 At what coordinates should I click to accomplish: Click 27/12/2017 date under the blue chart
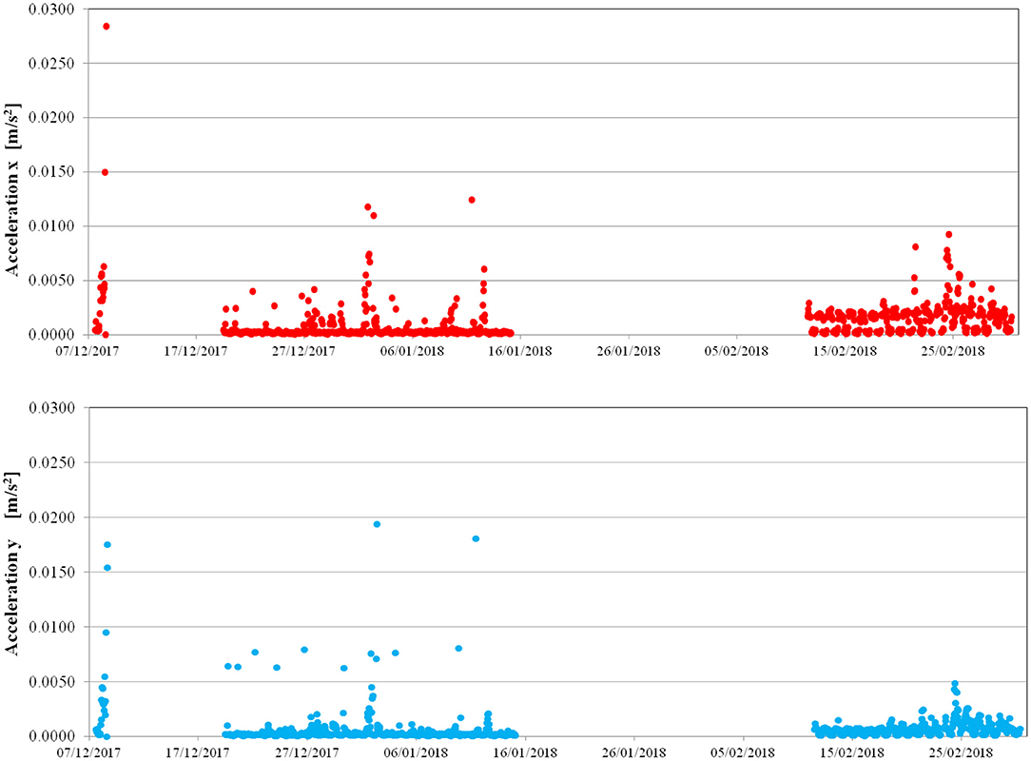[x=306, y=752]
